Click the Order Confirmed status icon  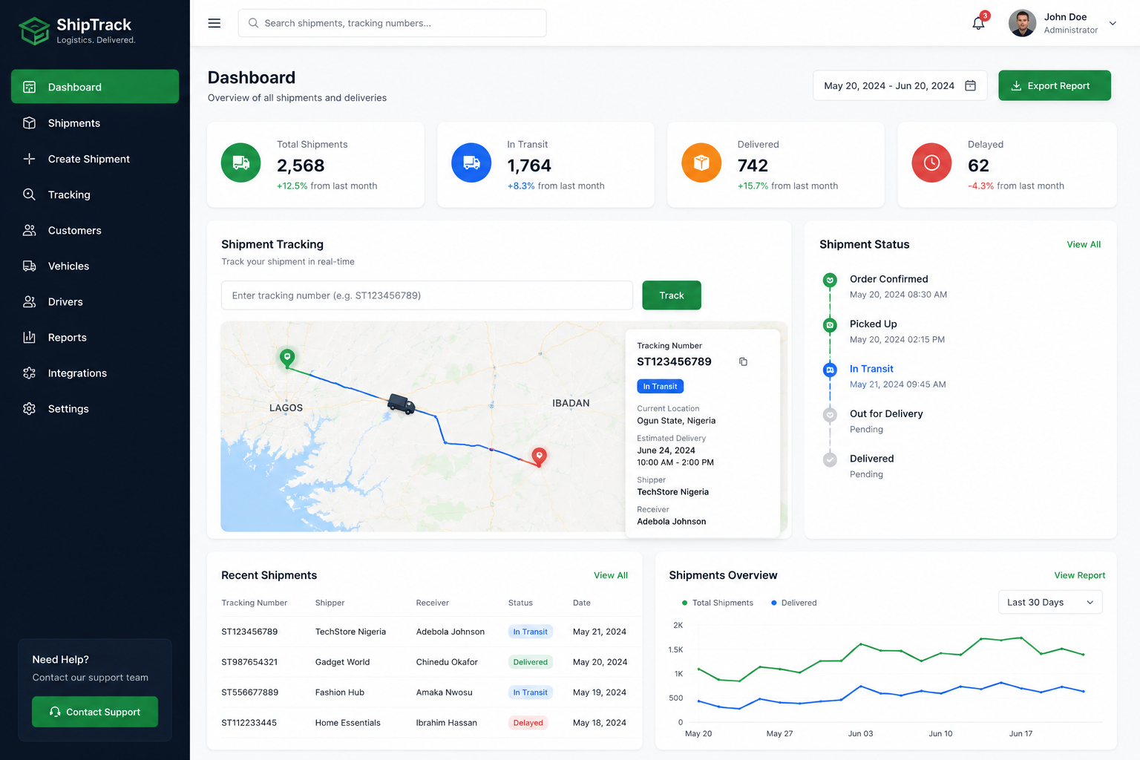pyautogui.click(x=830, y=280)
